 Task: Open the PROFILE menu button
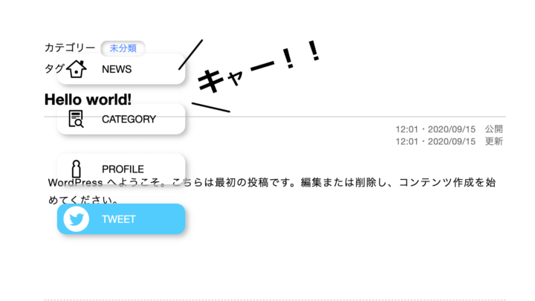click(121, 169)
